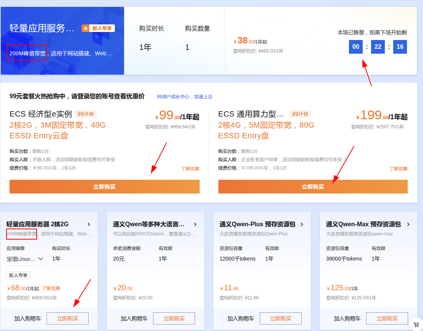Add 轻量应用服务器 2核2G to cart via 加入购物车
The width and height of the screenshot is (423, 331).
pos(27,318)
